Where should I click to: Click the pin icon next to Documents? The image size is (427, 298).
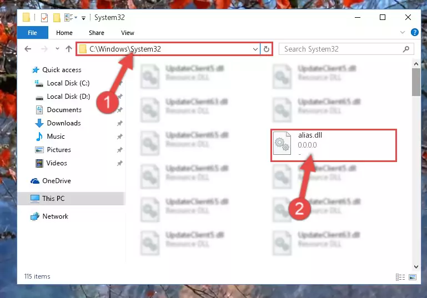tap(119, 110)
